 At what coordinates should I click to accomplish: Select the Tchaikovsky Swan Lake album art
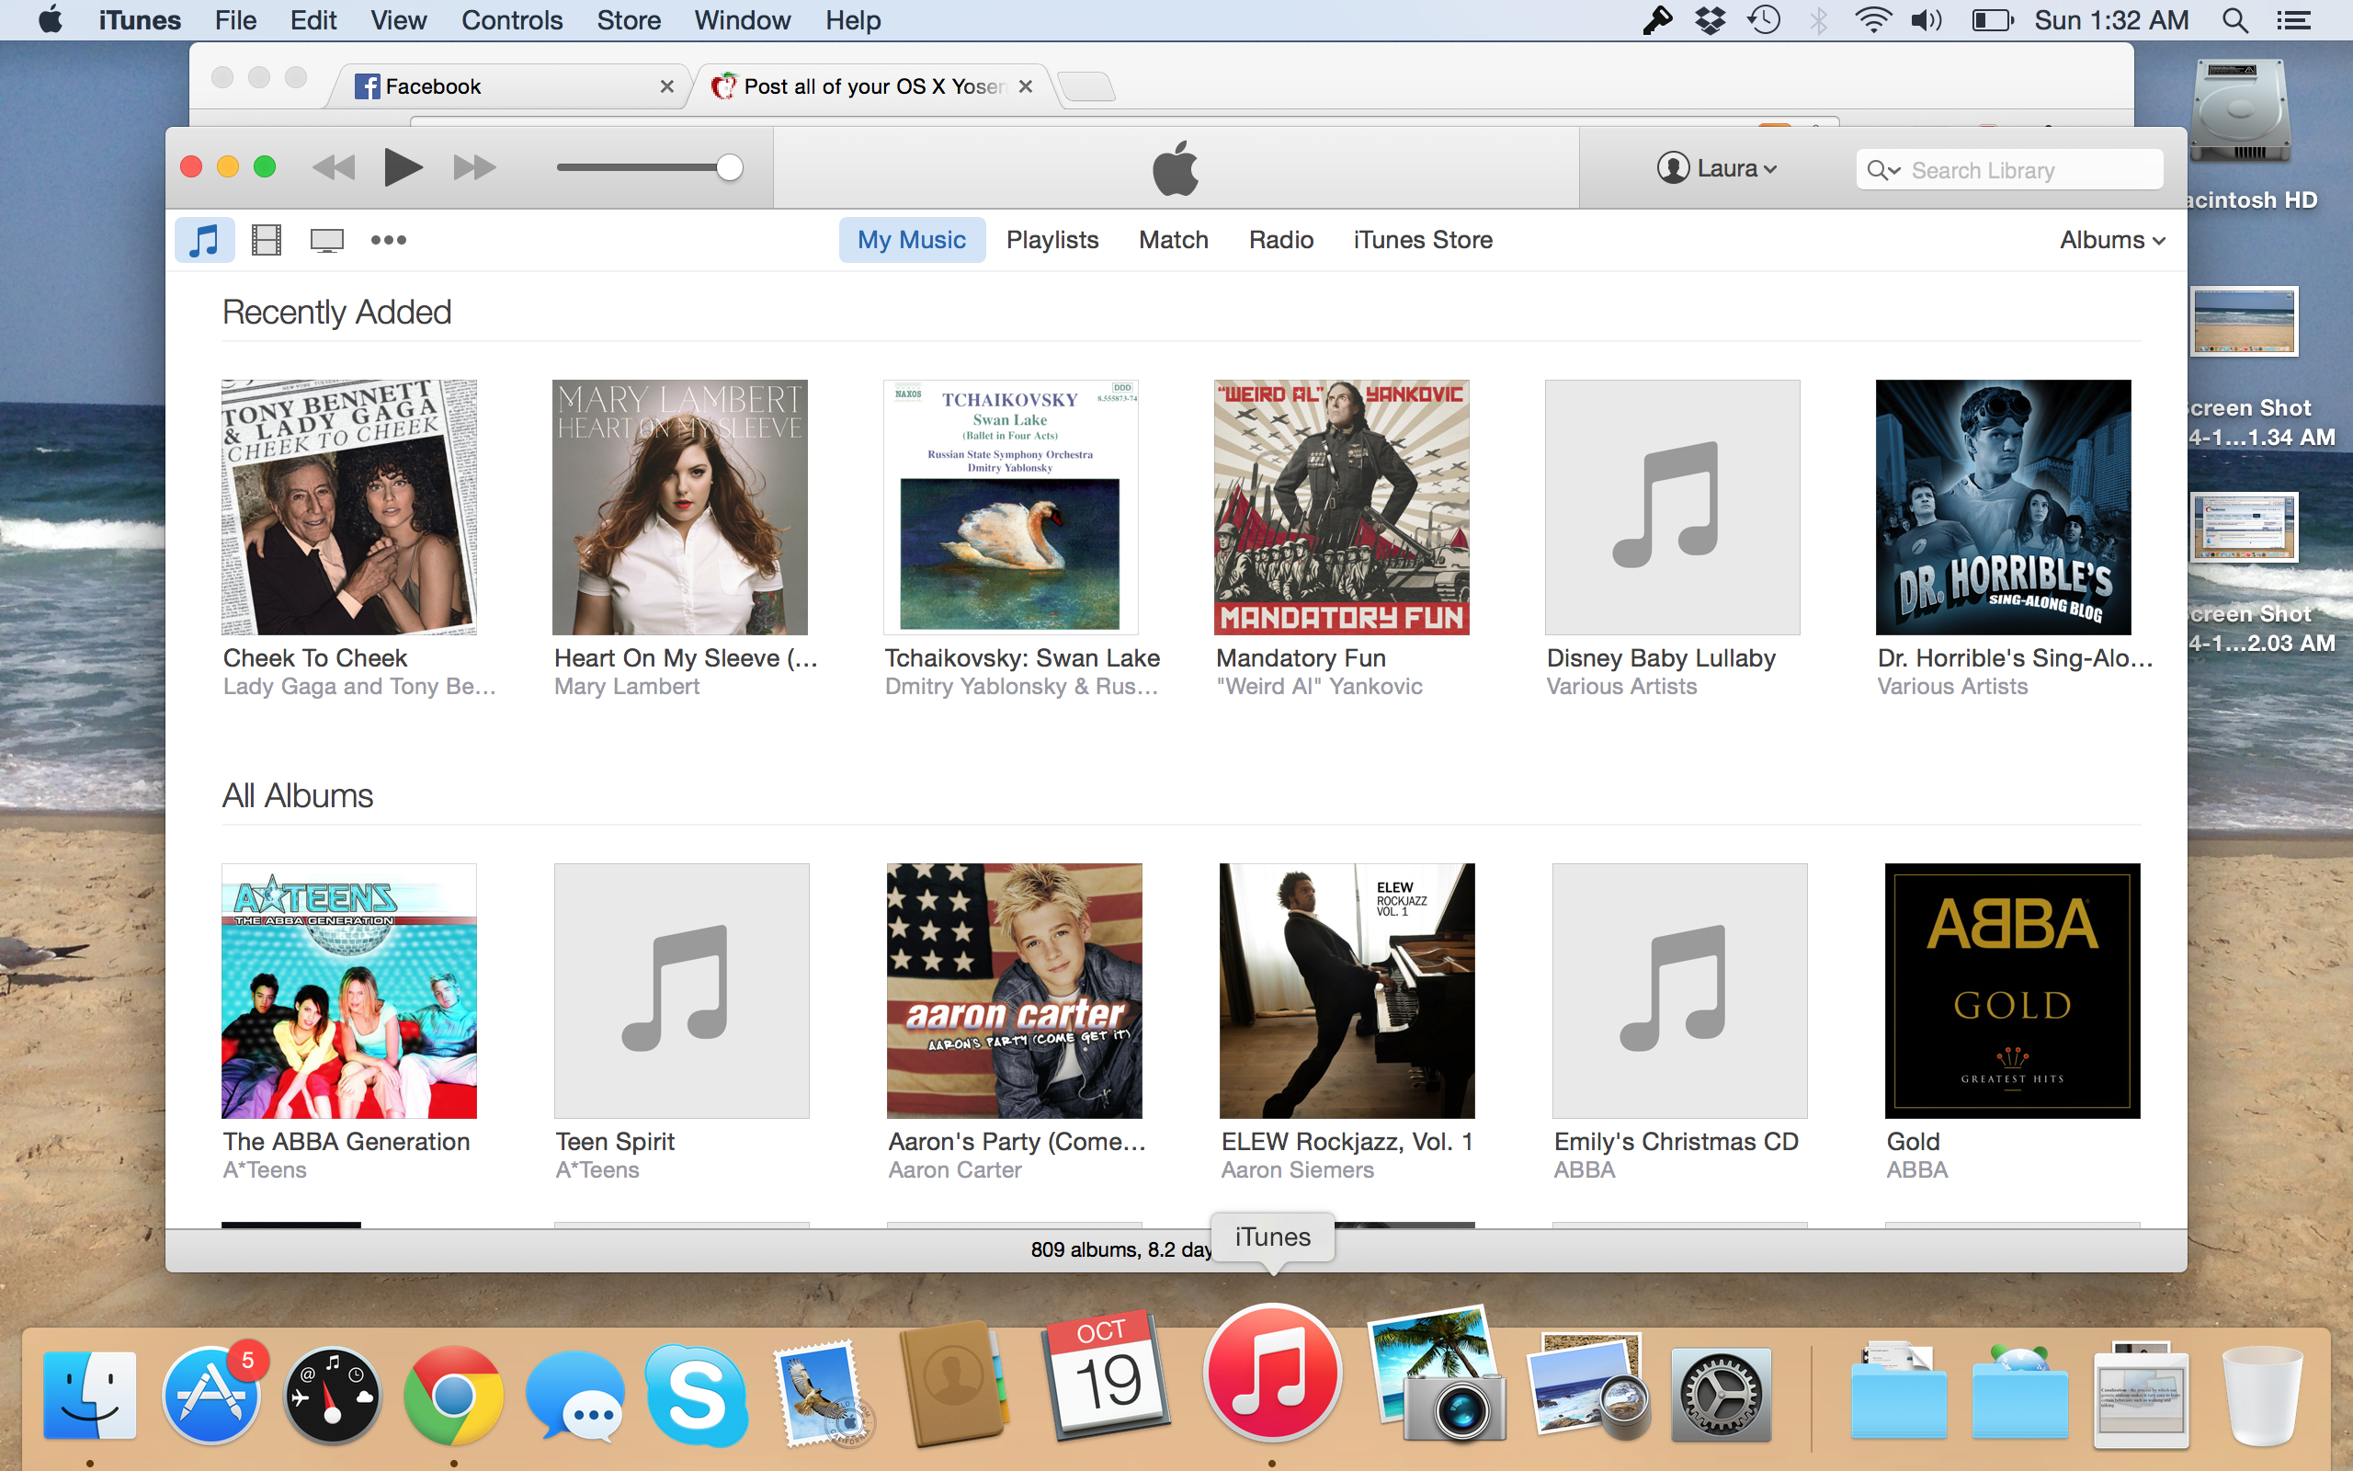pos(1010,507)
